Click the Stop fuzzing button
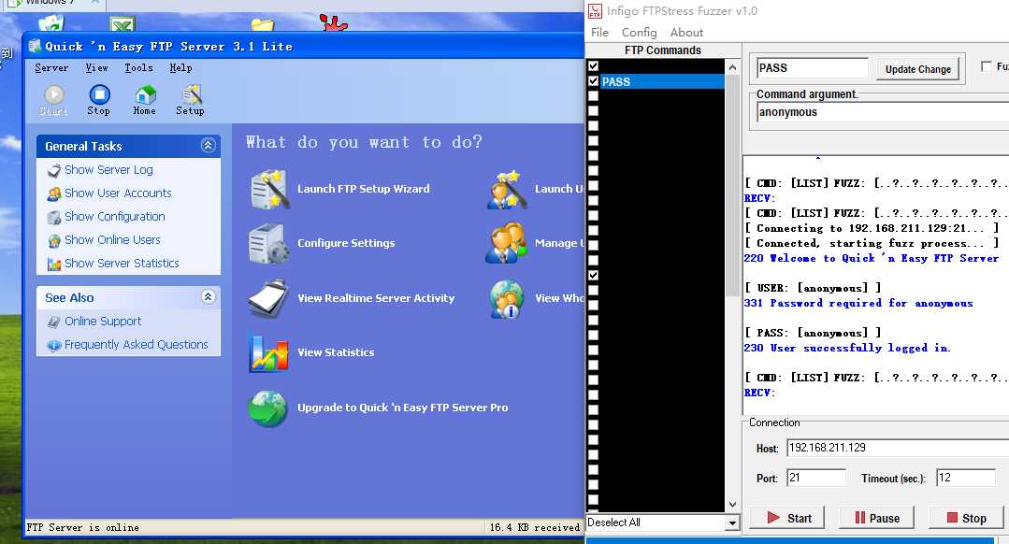The image size is (1009, 544). pyautogui.click(x=966, y=518)
